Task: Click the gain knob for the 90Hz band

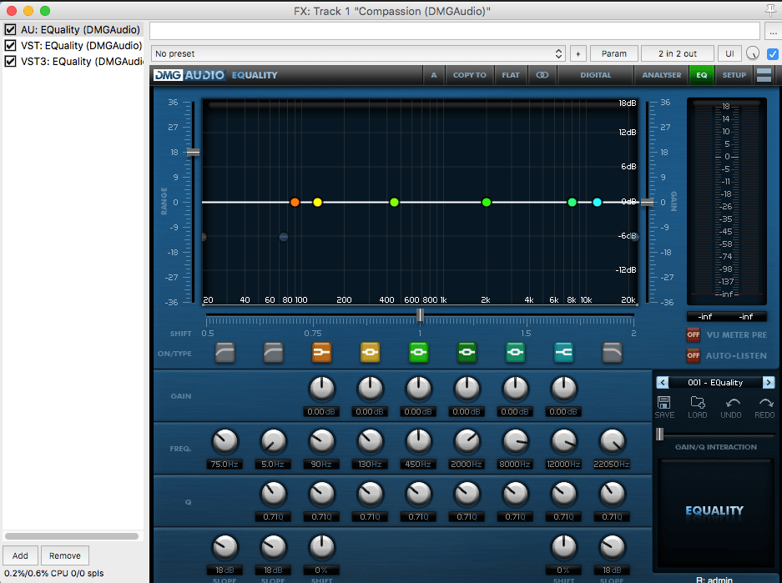Action: pos(321,390)
